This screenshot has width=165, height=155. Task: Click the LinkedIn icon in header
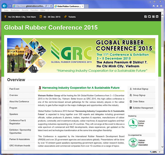coord(157,16)
